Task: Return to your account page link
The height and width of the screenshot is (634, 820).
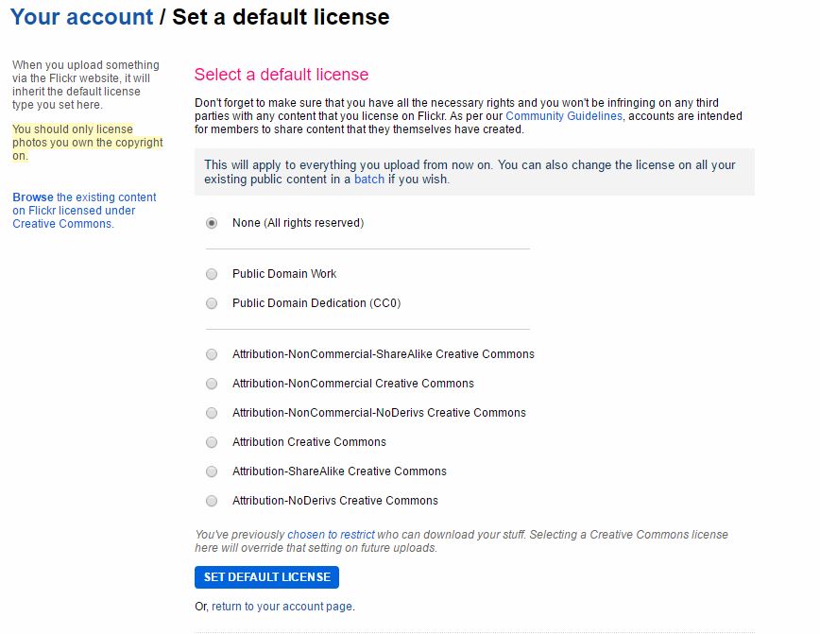Action: [x=282, y=607]
